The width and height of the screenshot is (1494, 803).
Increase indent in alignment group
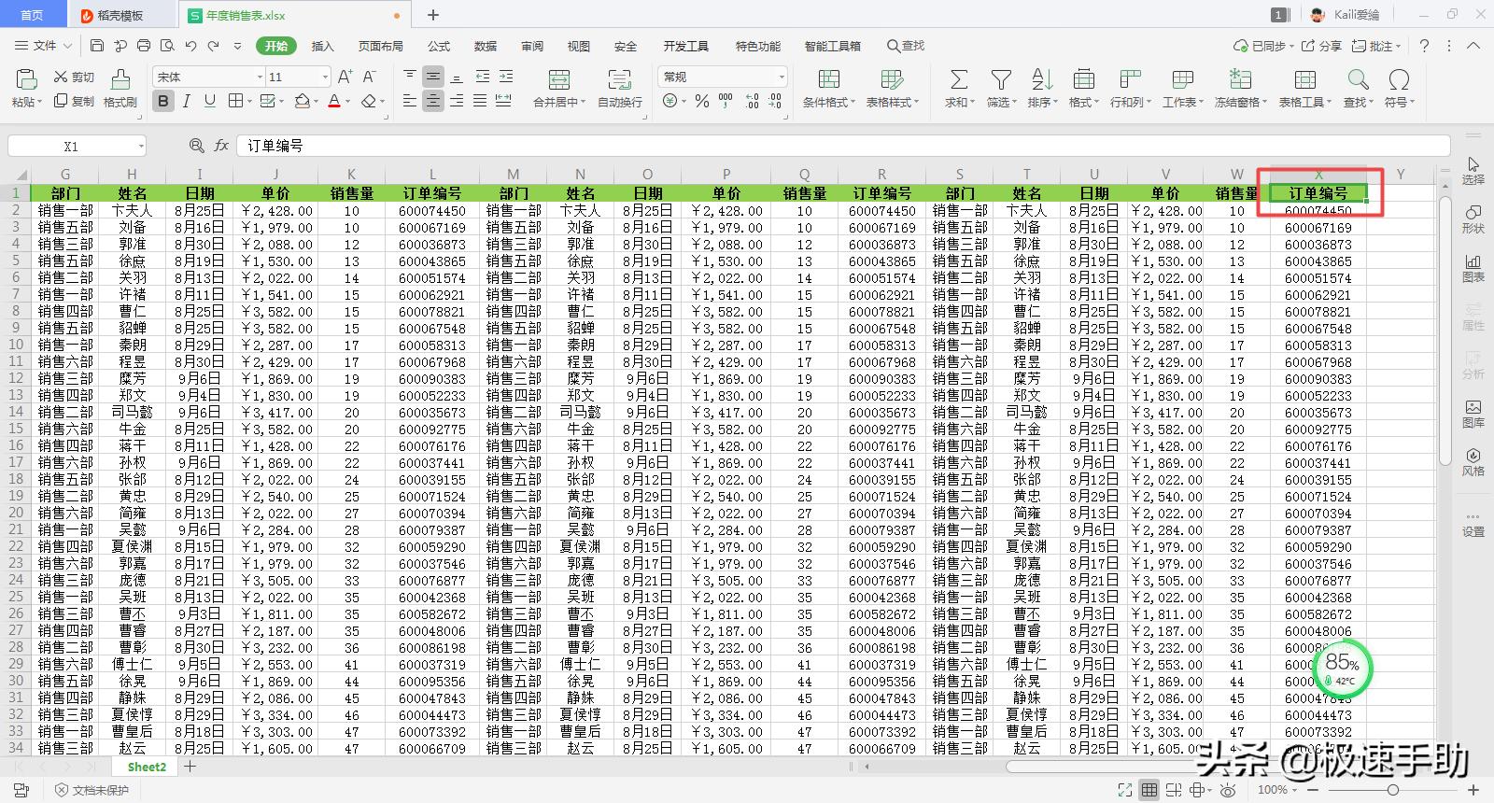(x=505, y=77)
